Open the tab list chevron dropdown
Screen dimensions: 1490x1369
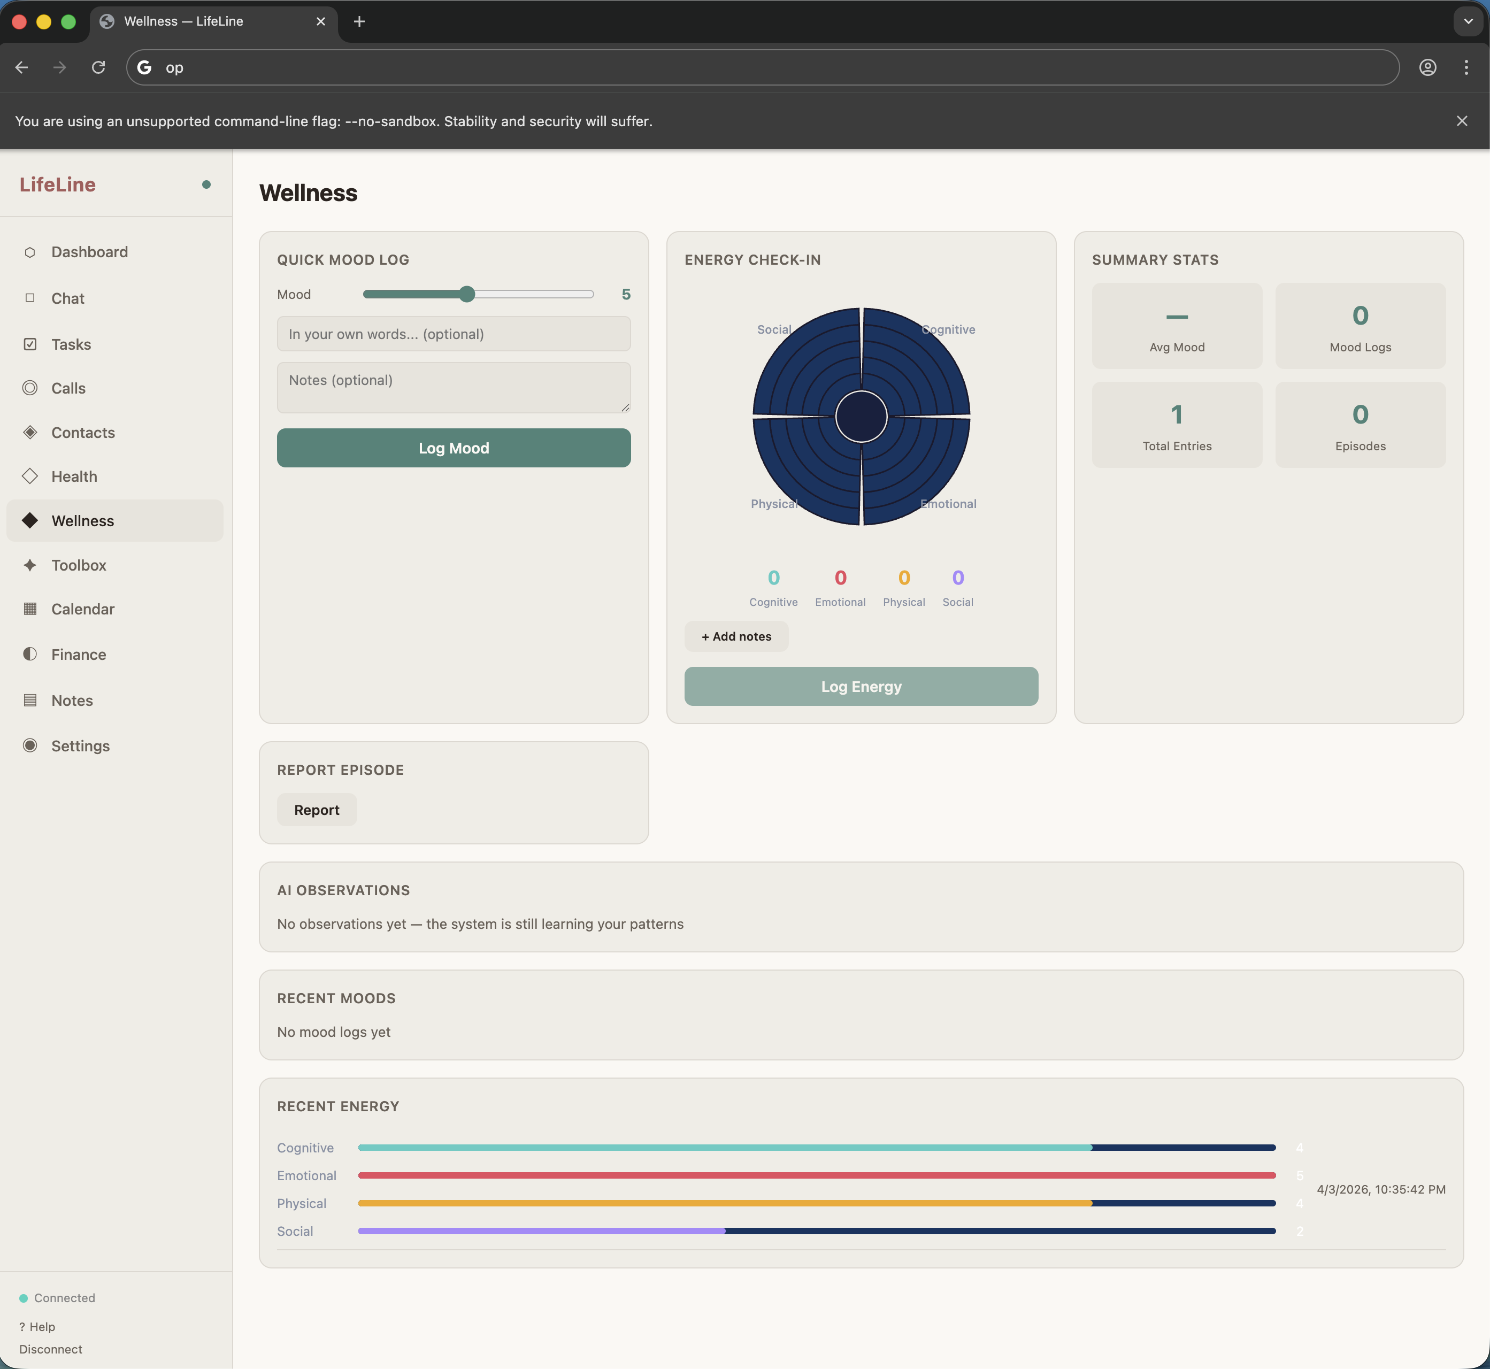tap(1468, 21)
